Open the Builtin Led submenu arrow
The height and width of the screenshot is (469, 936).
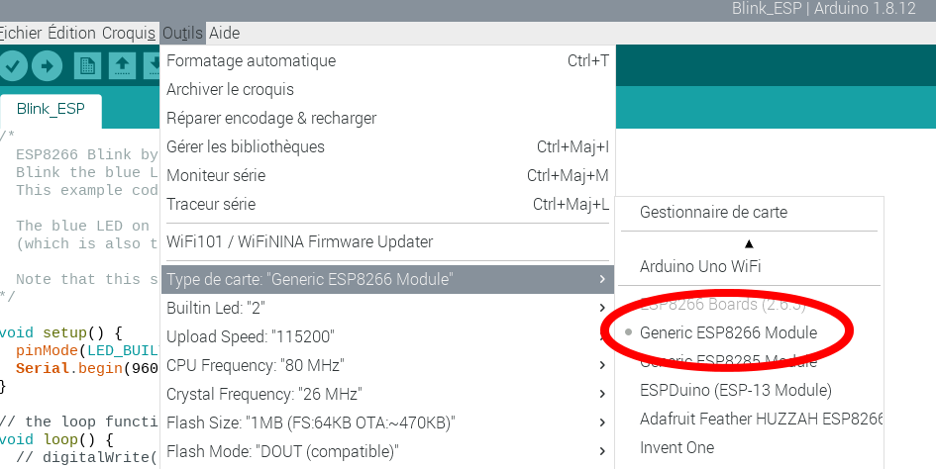click(x=602, y=308)
